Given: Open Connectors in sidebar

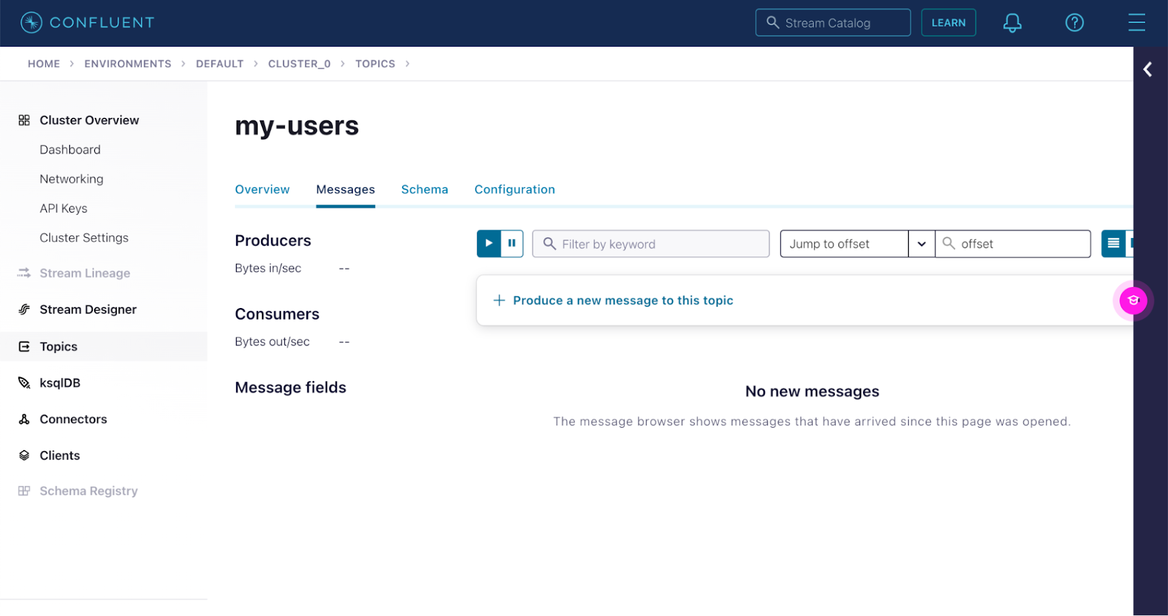Looking at the screenshot, I should coord(73,419).
